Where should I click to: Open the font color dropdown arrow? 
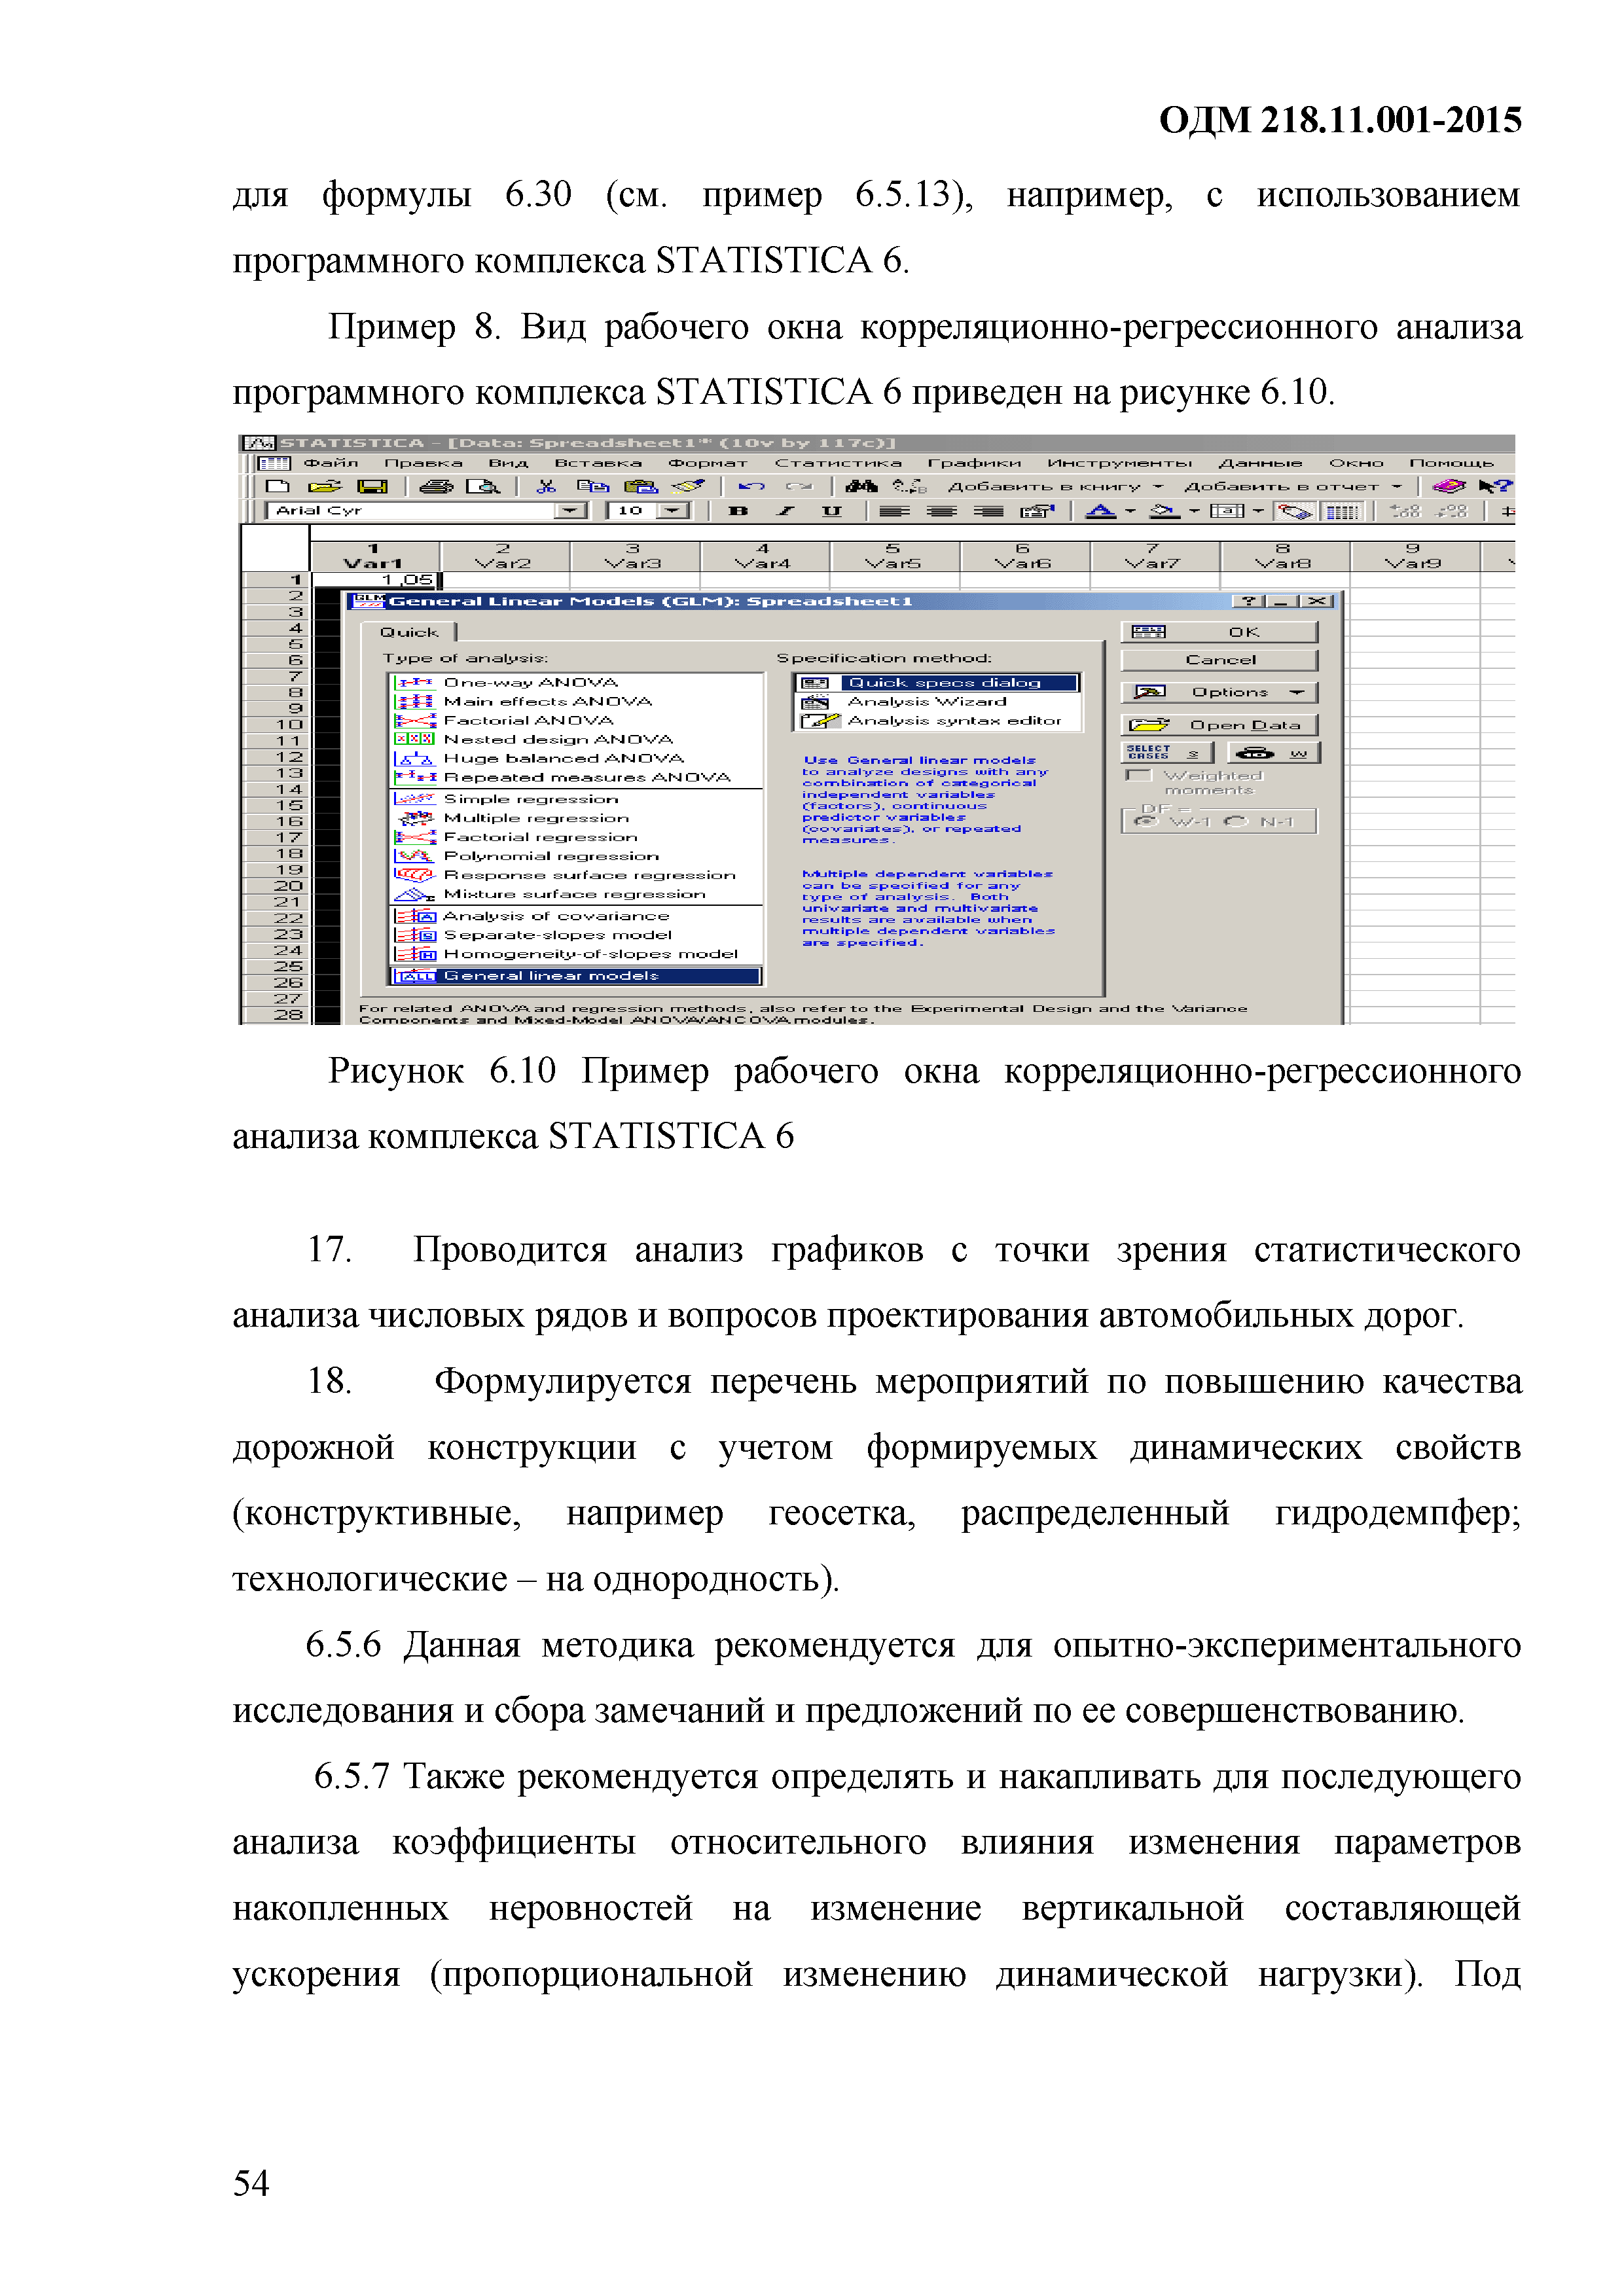click(1130, 512)
